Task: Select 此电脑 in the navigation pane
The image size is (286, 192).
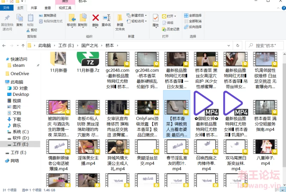Action: pos(14,82)
